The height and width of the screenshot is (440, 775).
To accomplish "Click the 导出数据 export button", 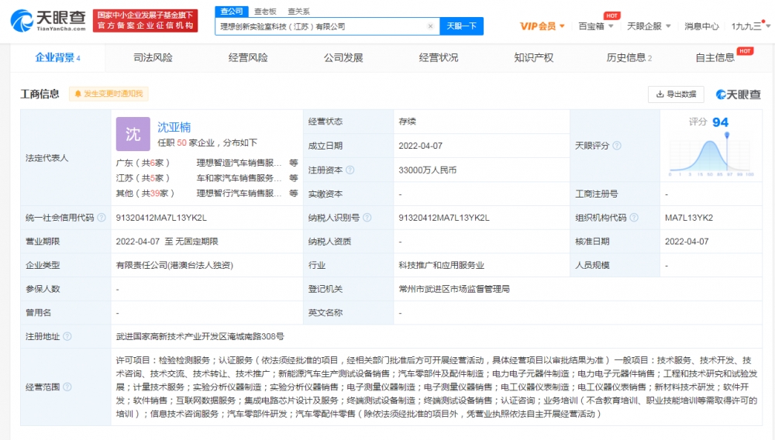I will coord(676,94).
